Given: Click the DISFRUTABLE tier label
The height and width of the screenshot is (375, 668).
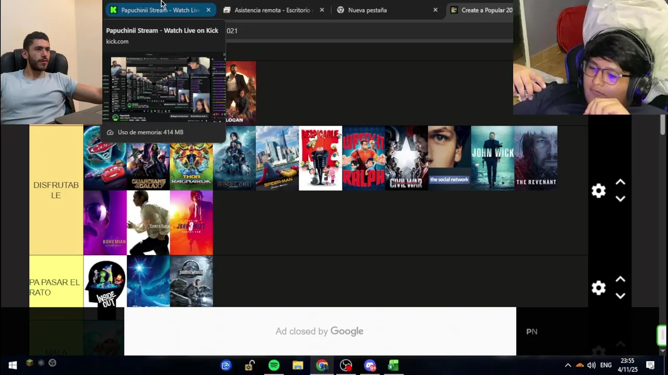Looking at the screenshot, I should 56,190.
